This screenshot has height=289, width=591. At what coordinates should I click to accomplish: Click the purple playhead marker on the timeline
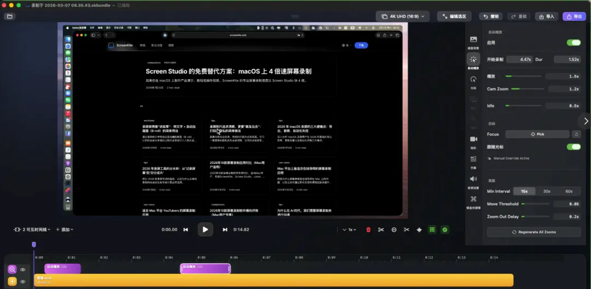(34, 245)
